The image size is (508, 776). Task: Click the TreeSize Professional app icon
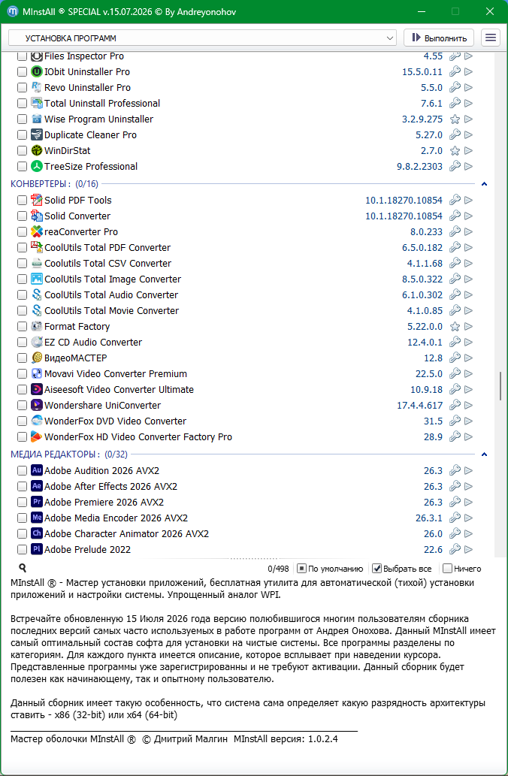[37, 166]
